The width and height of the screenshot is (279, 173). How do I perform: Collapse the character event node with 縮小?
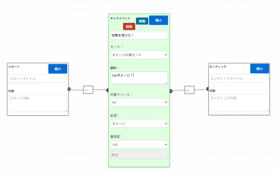tap(158, 20)
